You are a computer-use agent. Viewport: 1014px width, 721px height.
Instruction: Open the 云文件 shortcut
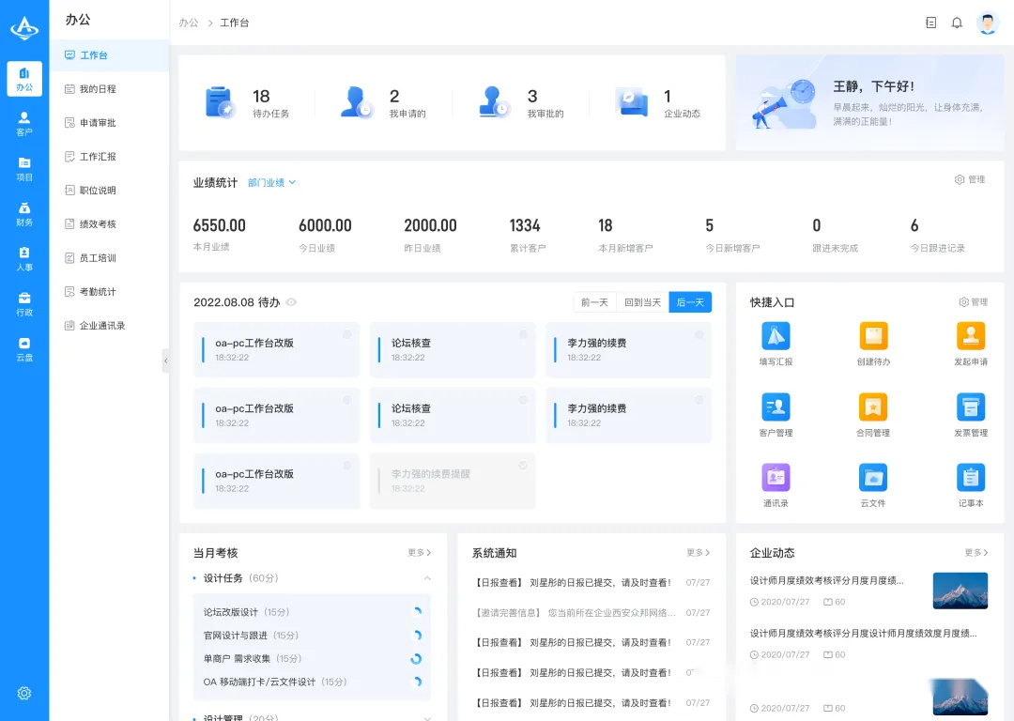click(873, 477)
